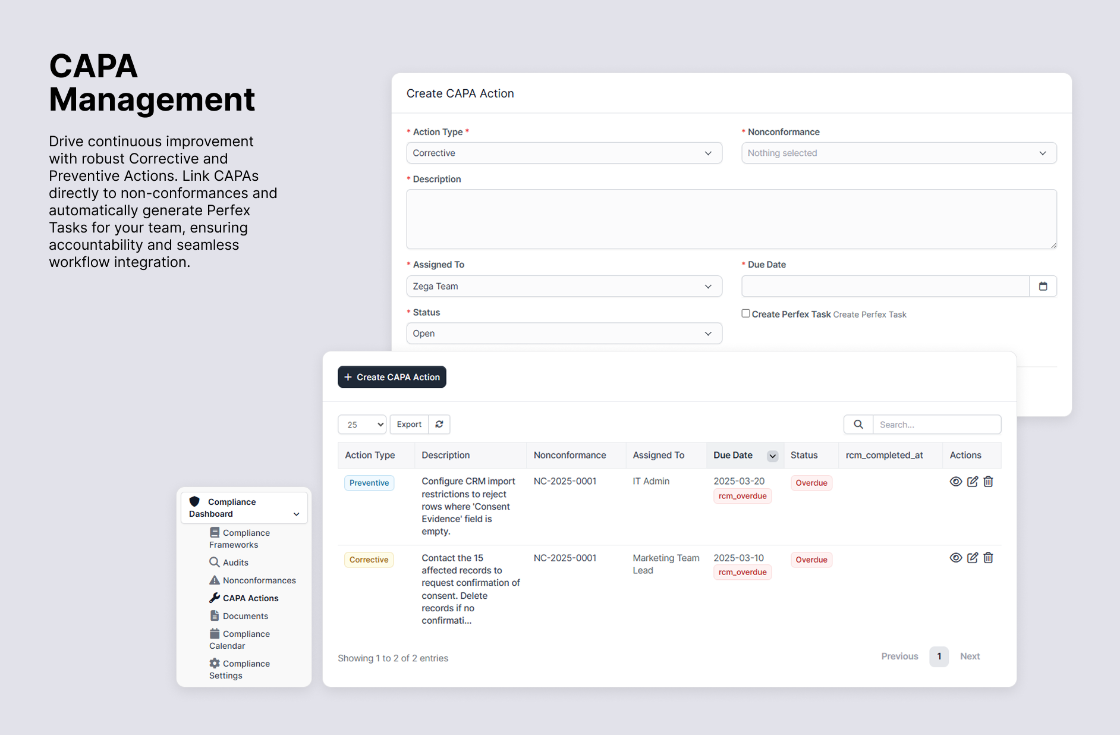Enable the Create Perfex Task checkbox

pos(745,313)
